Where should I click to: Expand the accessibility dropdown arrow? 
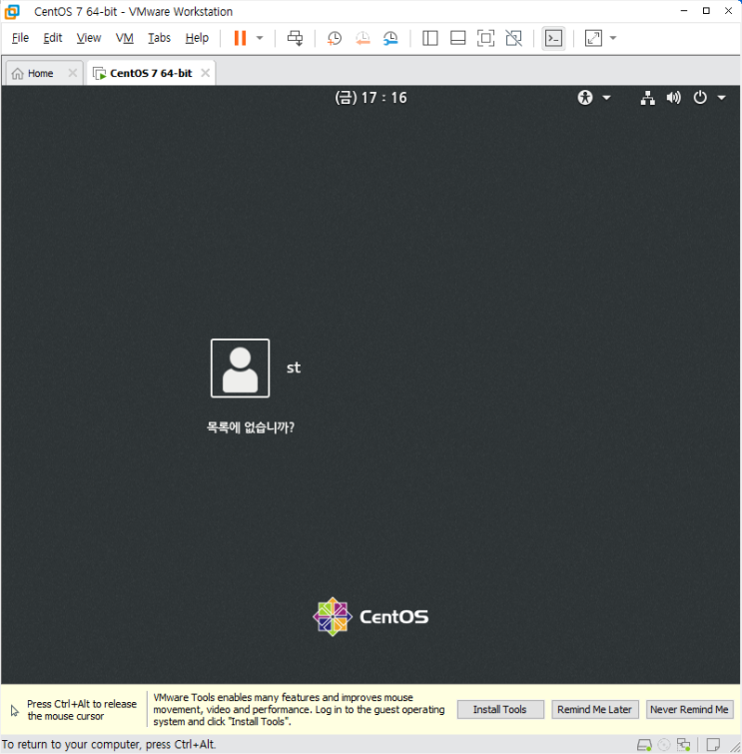[x=607, y=98]
